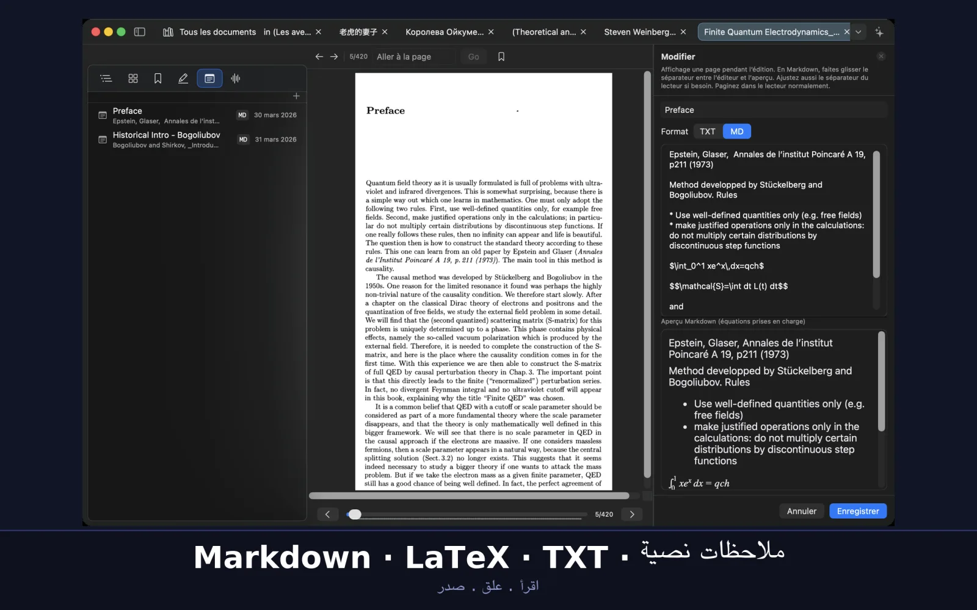Go back with left arrow
Image resolution: width=977 pixels, height=610 pixels.
click(319, 56)
